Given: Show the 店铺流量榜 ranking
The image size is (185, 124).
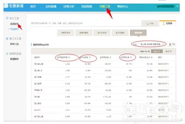Looking at the screenshot, I should [84, 33].
